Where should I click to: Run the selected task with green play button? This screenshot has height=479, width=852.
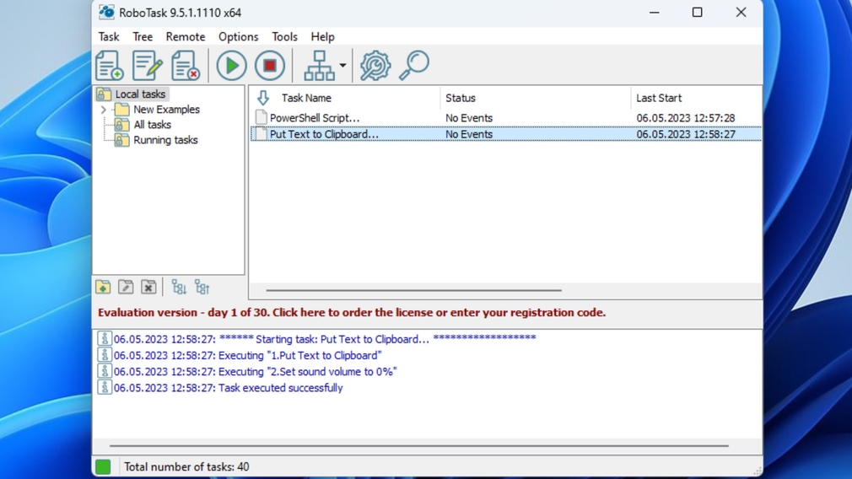coord(231,66)
